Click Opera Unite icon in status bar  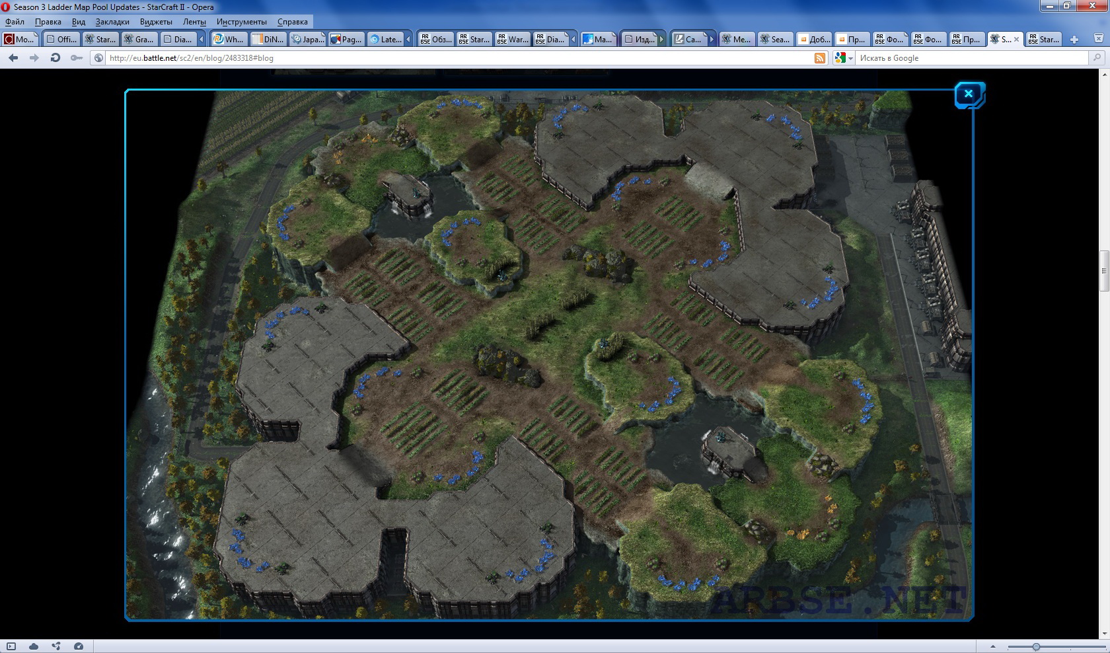(56, 646)
